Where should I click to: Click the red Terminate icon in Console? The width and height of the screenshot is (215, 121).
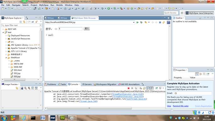(128, 88)
